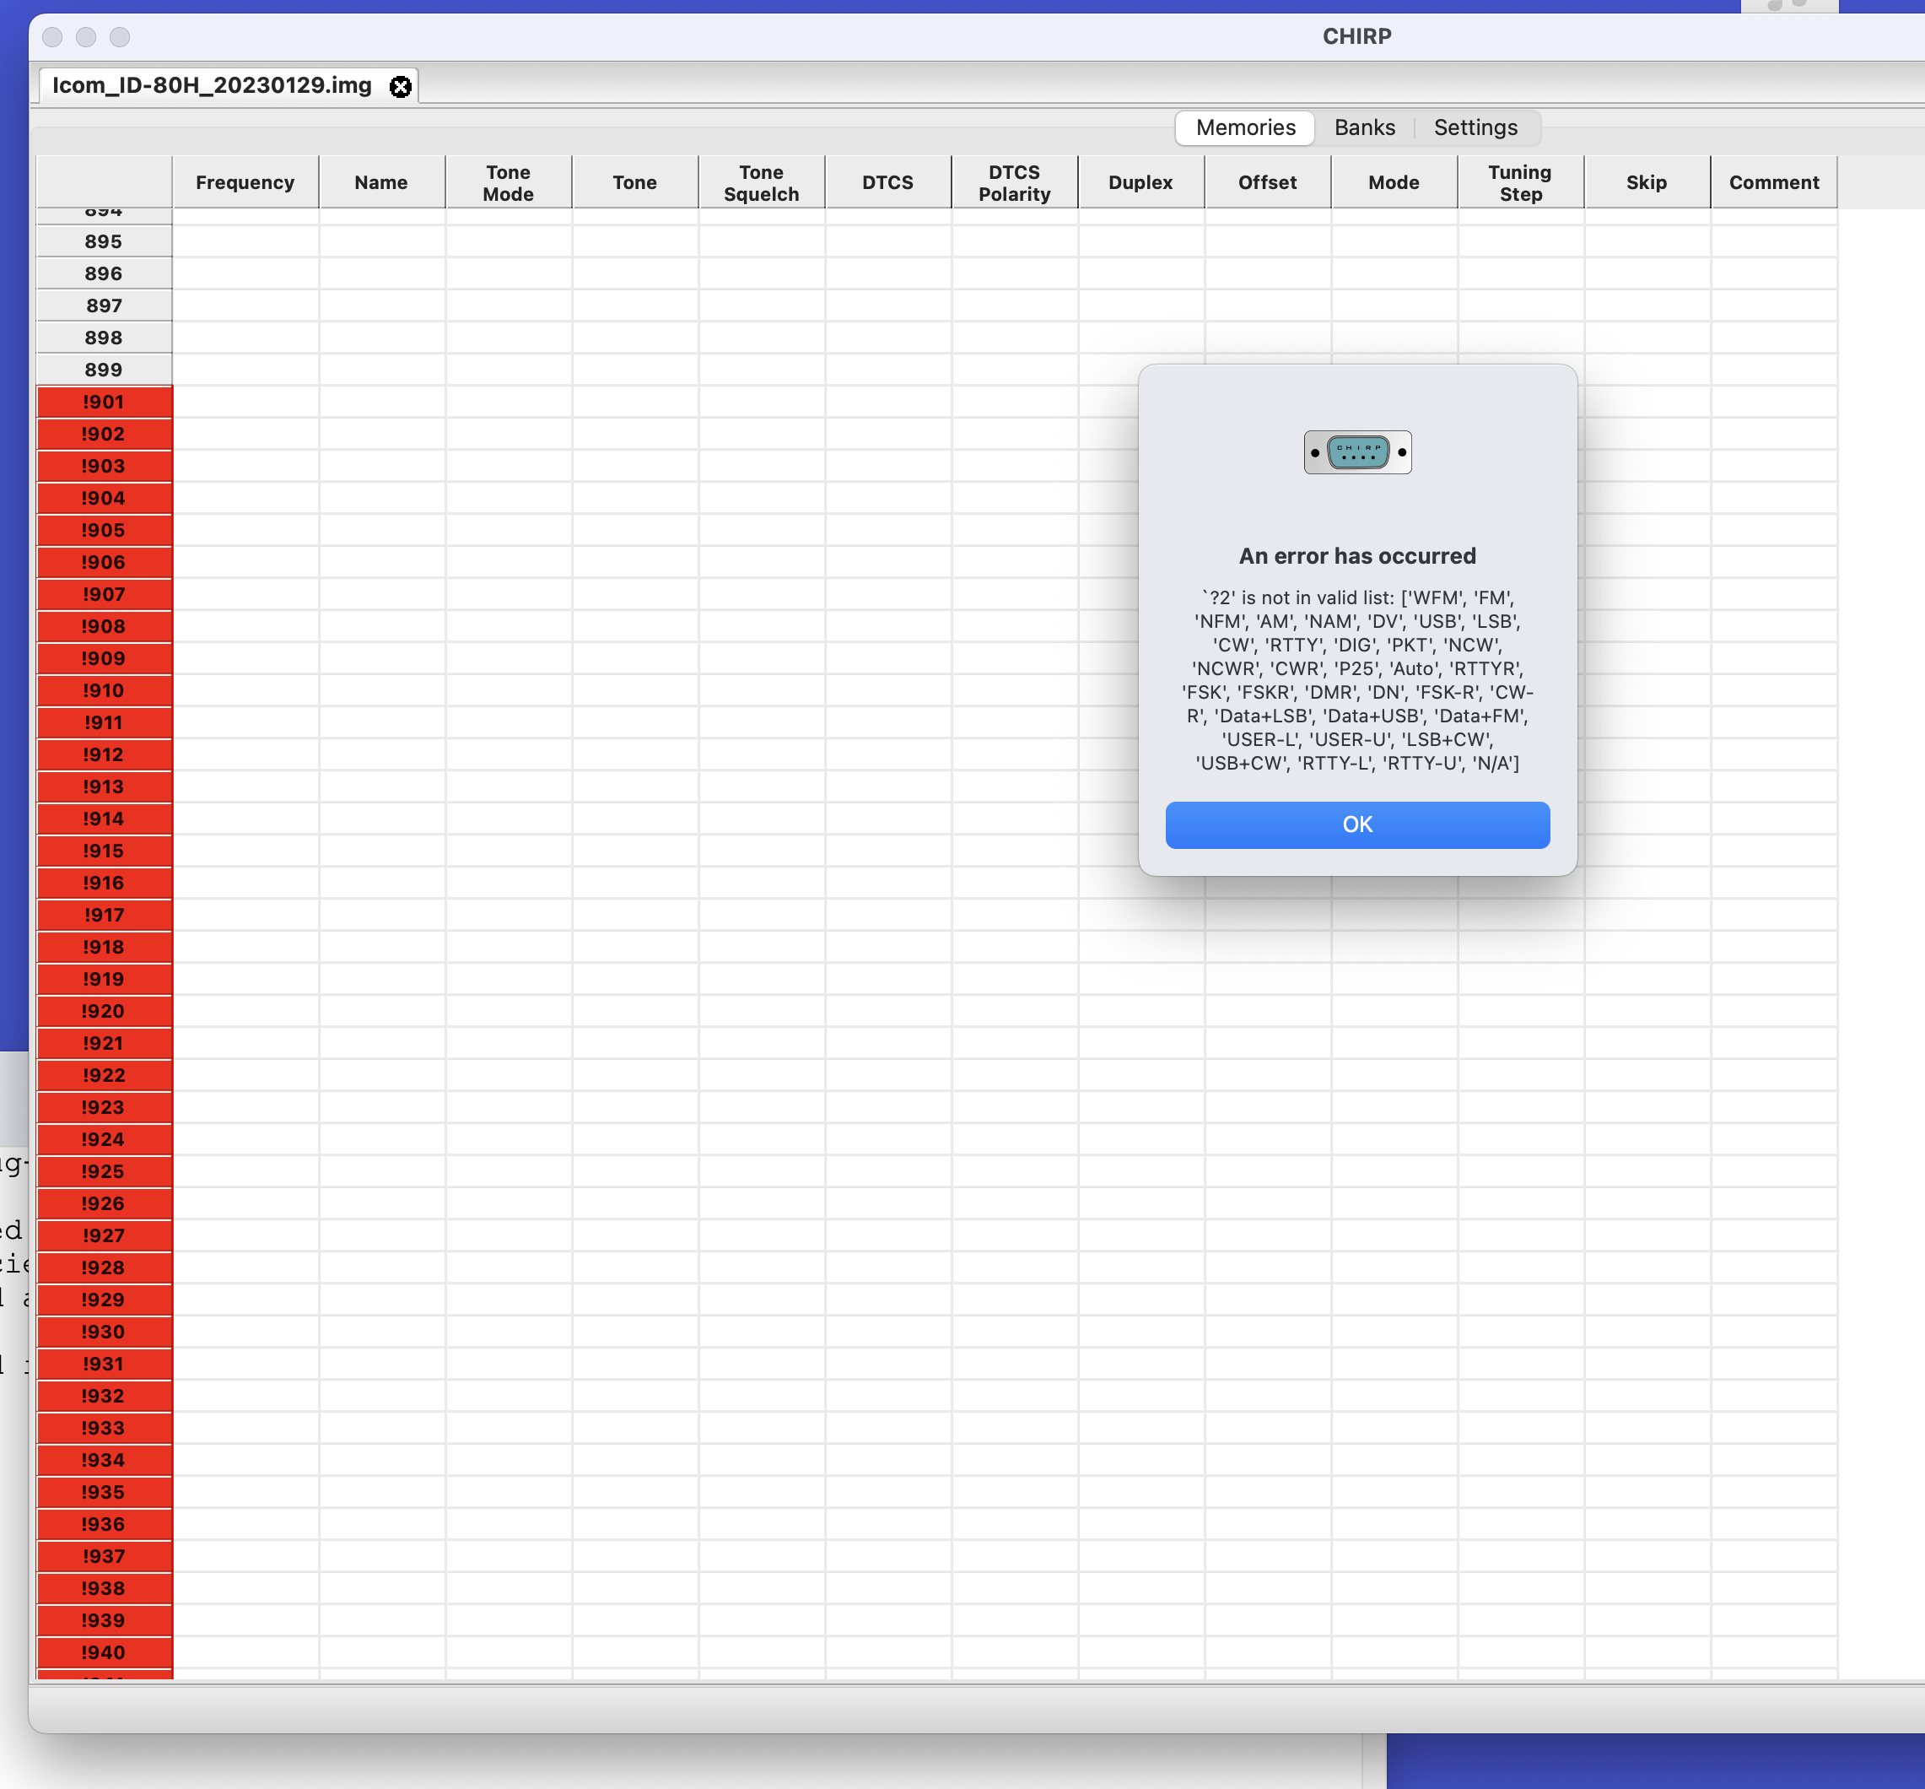
Task: Select the red row !937
Action: (104, 1556)
